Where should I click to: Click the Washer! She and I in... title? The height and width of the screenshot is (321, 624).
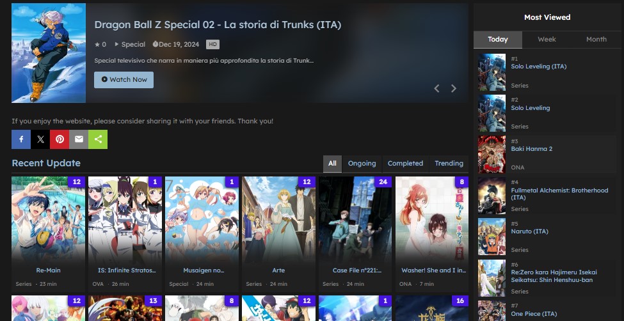434,270
